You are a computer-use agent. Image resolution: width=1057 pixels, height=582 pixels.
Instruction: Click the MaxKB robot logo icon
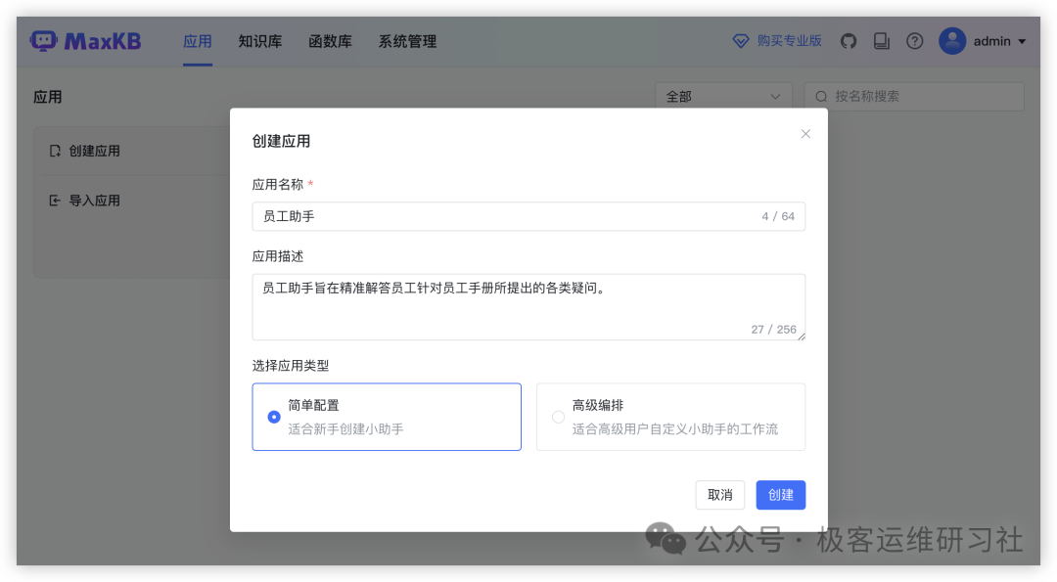(44, 41)
